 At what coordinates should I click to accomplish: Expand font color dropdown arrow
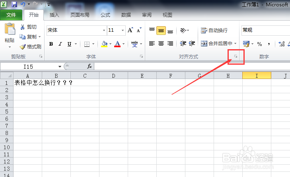coord(124,44)
